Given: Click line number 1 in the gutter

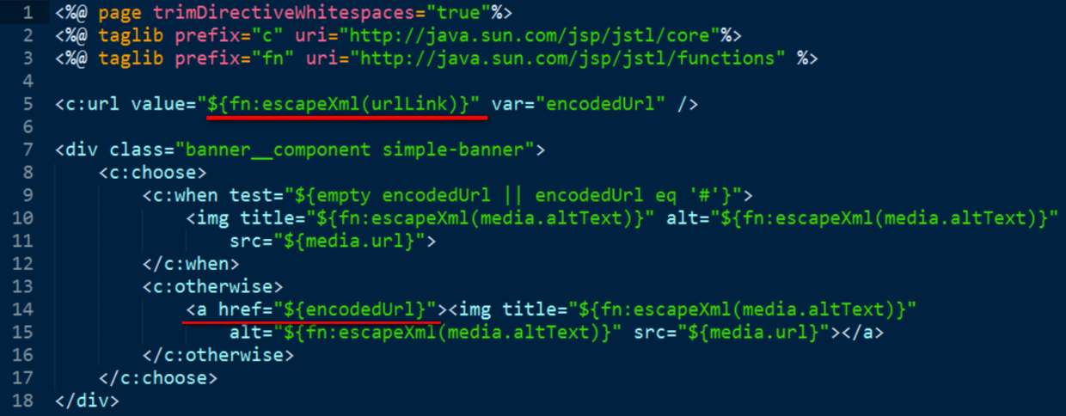Looking at the screenshot, I should [x=29, y=15].
